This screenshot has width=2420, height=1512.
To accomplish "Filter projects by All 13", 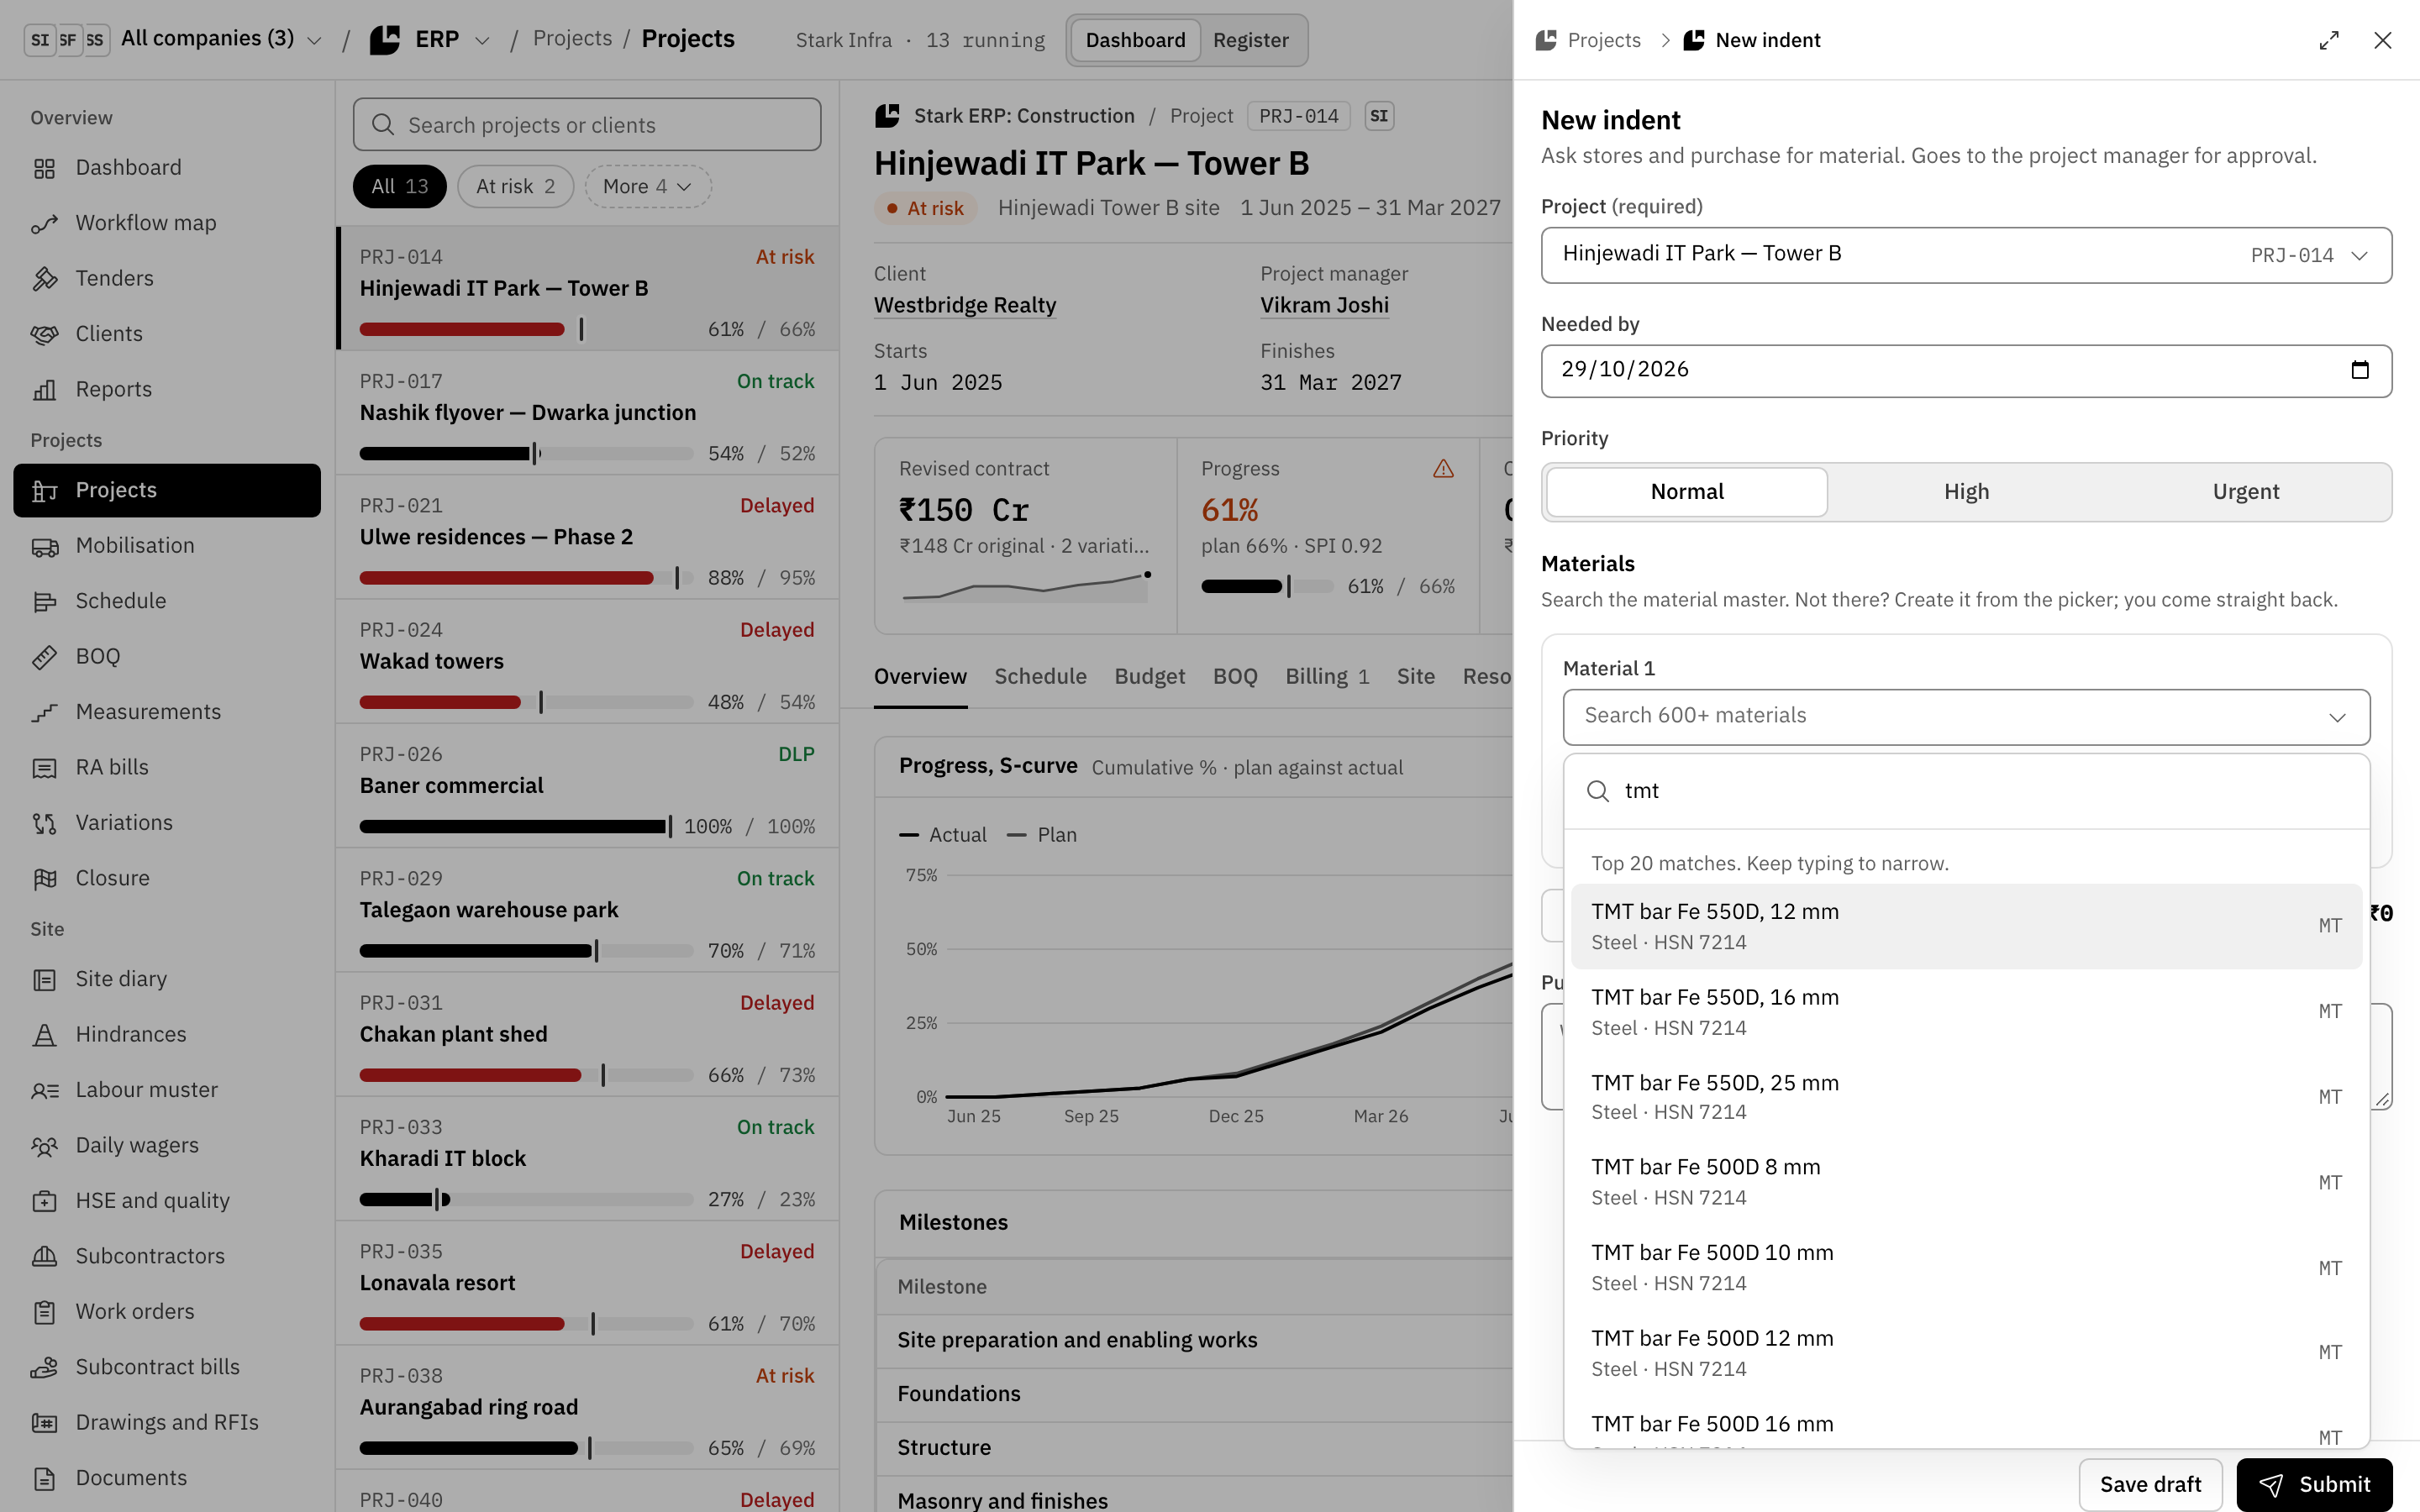I will tap(399, 187).
